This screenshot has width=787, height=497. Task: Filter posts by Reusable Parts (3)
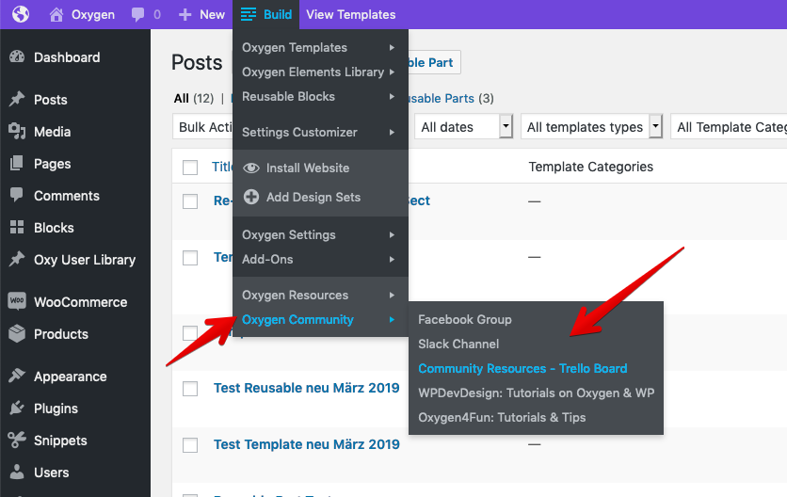click(451, 99)
